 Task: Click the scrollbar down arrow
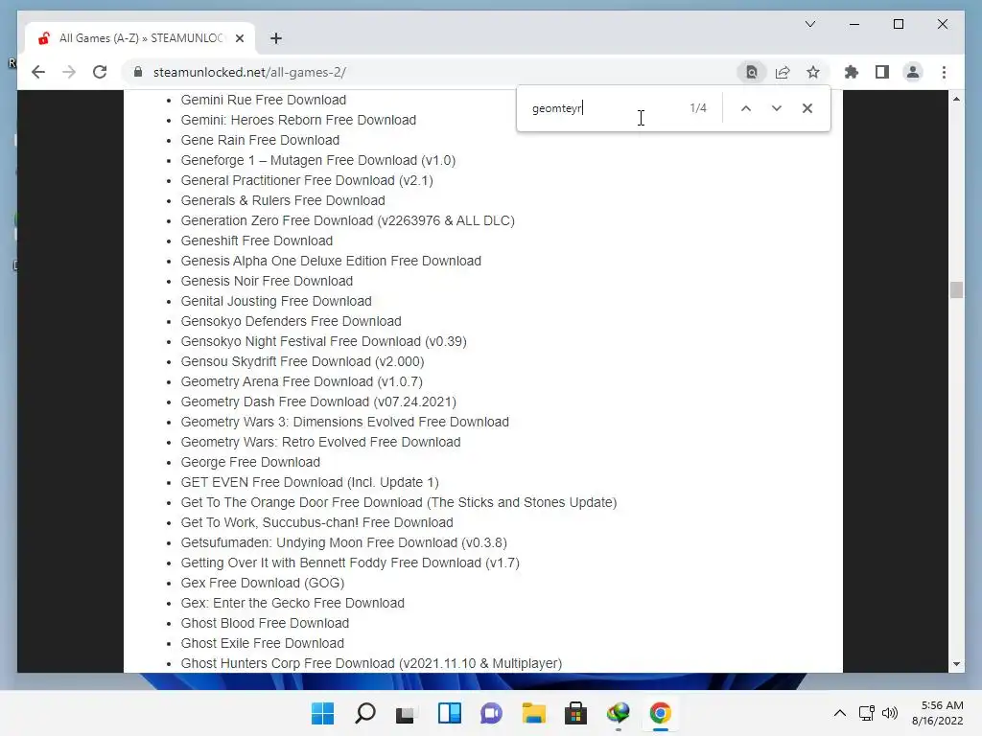click(956, 664)
